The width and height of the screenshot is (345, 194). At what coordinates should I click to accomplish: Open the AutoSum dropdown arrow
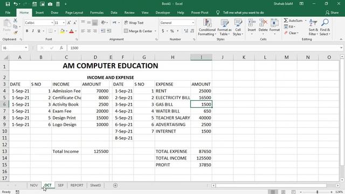coord(306,20)
